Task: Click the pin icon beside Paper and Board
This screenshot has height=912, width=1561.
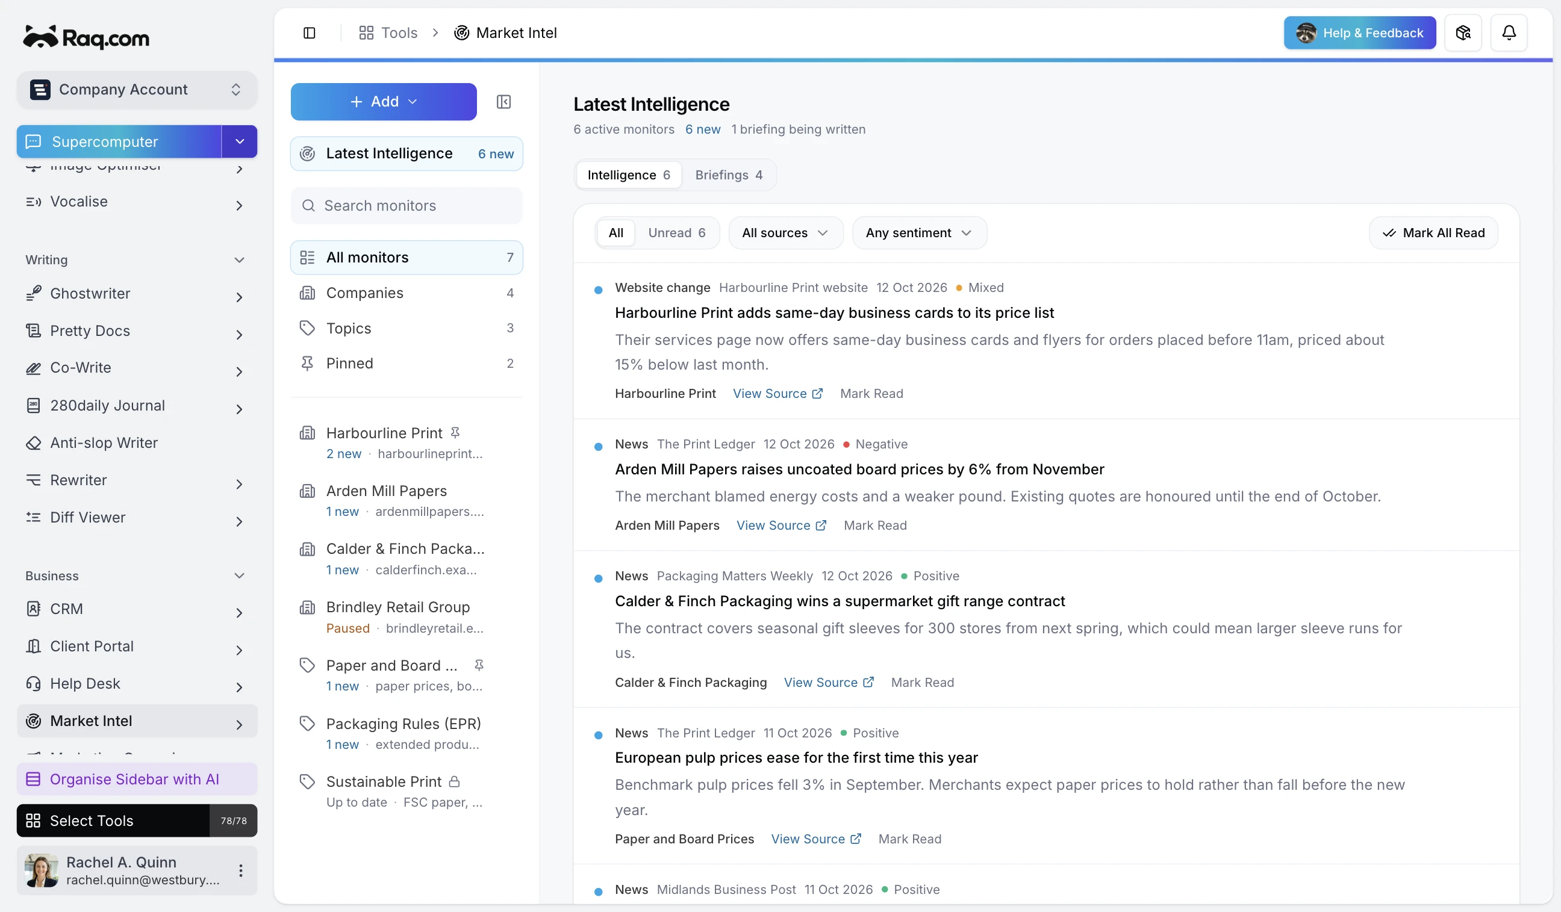Action: pos(479,665)
